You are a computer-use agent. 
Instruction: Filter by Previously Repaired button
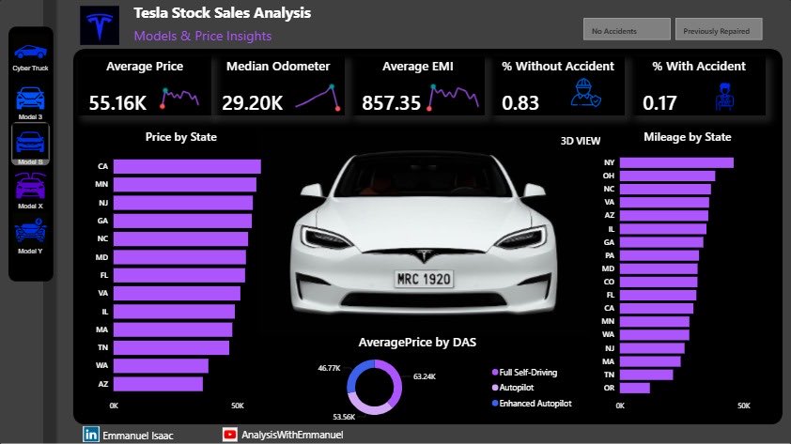click(x=719, y=29)
